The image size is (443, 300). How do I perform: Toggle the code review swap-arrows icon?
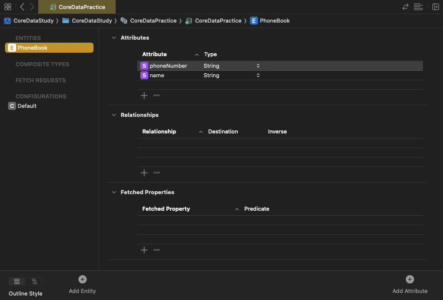(x=405, y=7)
